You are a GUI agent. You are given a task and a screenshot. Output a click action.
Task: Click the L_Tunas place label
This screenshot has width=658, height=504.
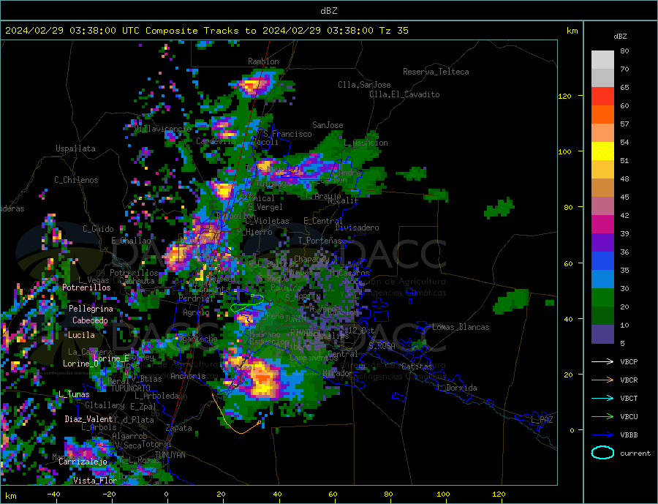click(x=74, y=394)
